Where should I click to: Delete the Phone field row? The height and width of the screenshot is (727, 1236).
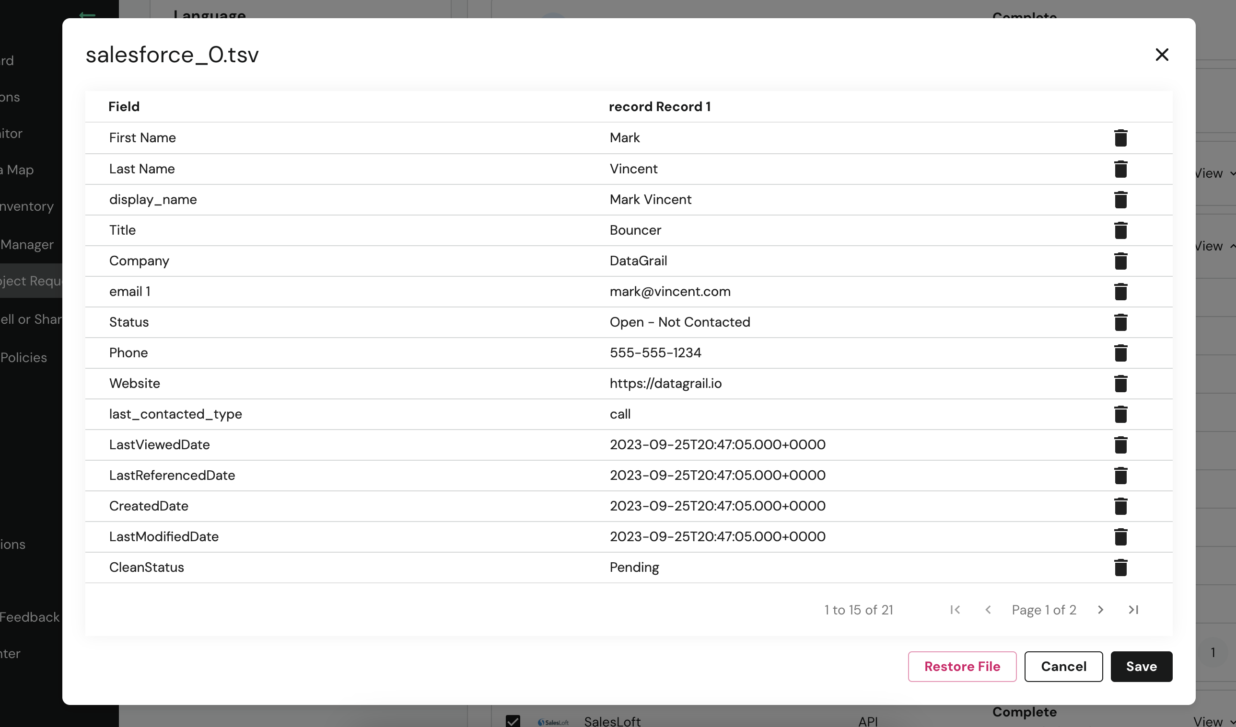point(1121,353)
